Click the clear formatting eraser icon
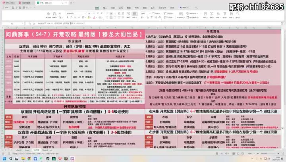The image size is (286, 162). pos(100,17)
